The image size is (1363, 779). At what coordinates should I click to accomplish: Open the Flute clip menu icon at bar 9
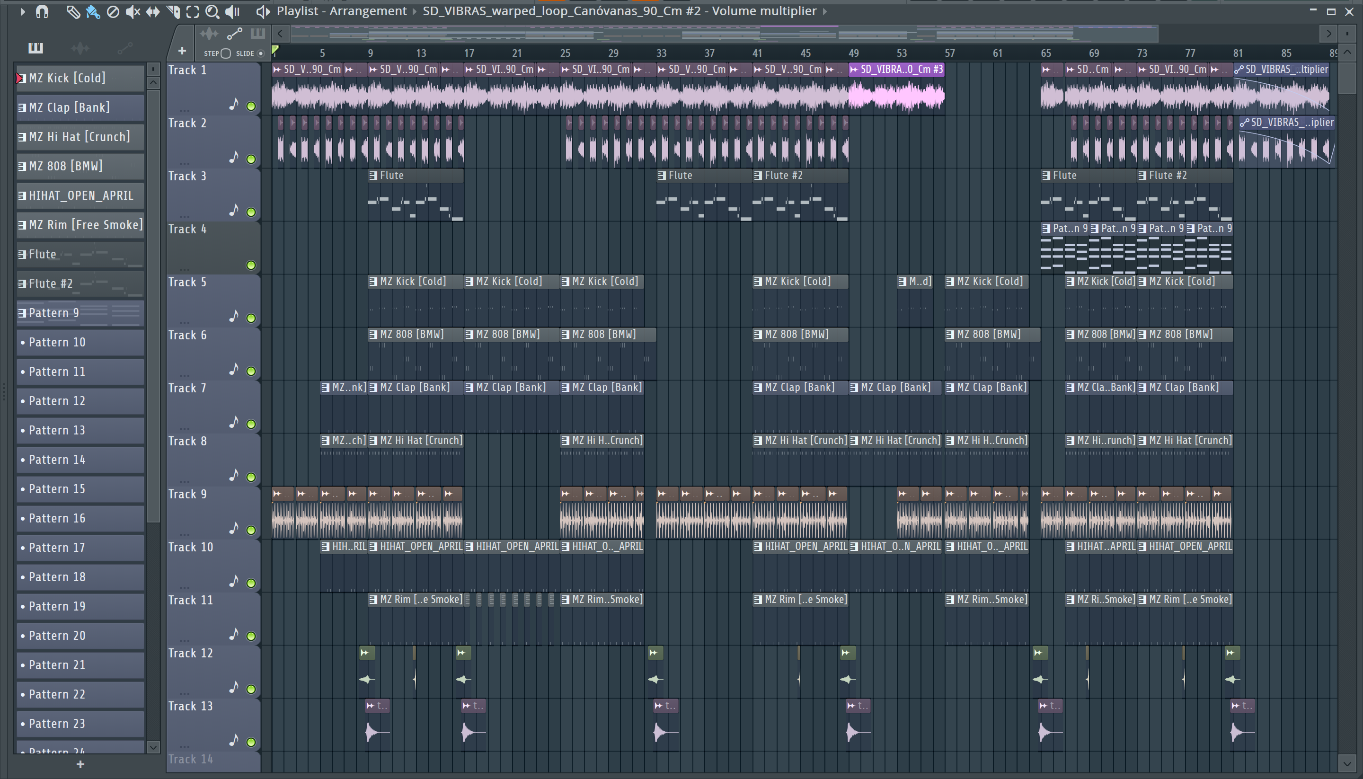click(x=373, y=176)
